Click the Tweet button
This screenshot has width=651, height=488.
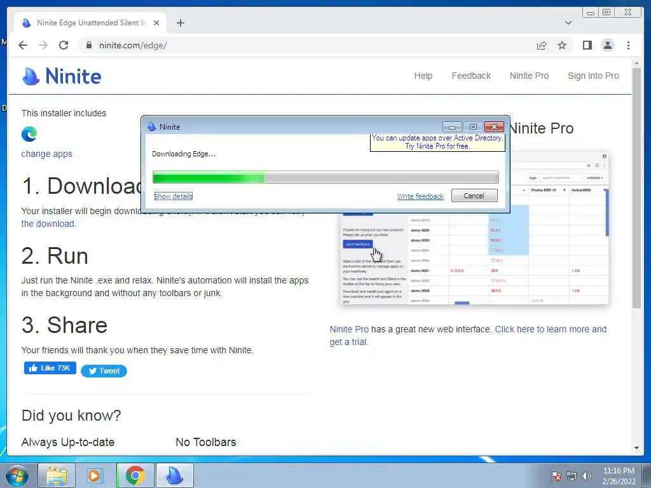click(x=104, y=371)
